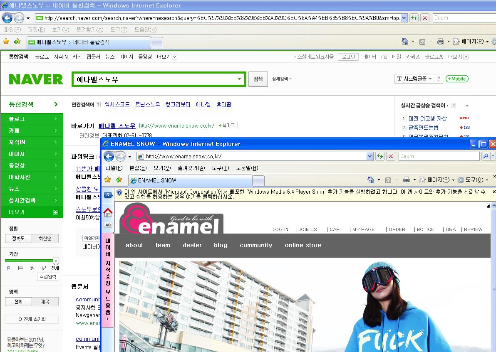
Task: Click red house icon in ENAMEL sidebar
Action: coord(108,212)
